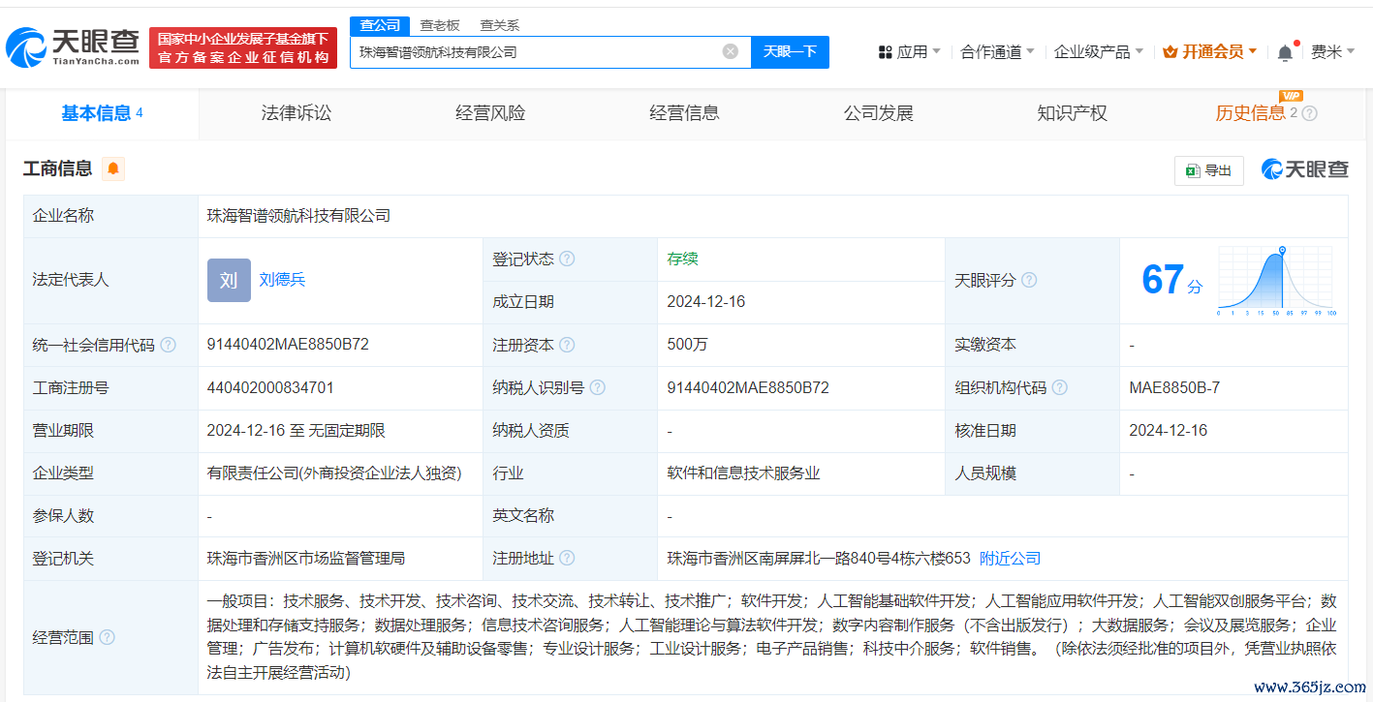Click the 工商信息 alert bell icon

coord(113,169)
